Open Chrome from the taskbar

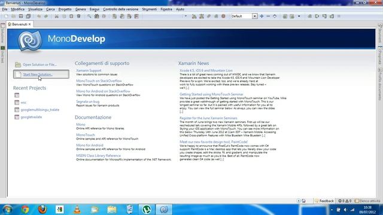click(x=25, y=210)
